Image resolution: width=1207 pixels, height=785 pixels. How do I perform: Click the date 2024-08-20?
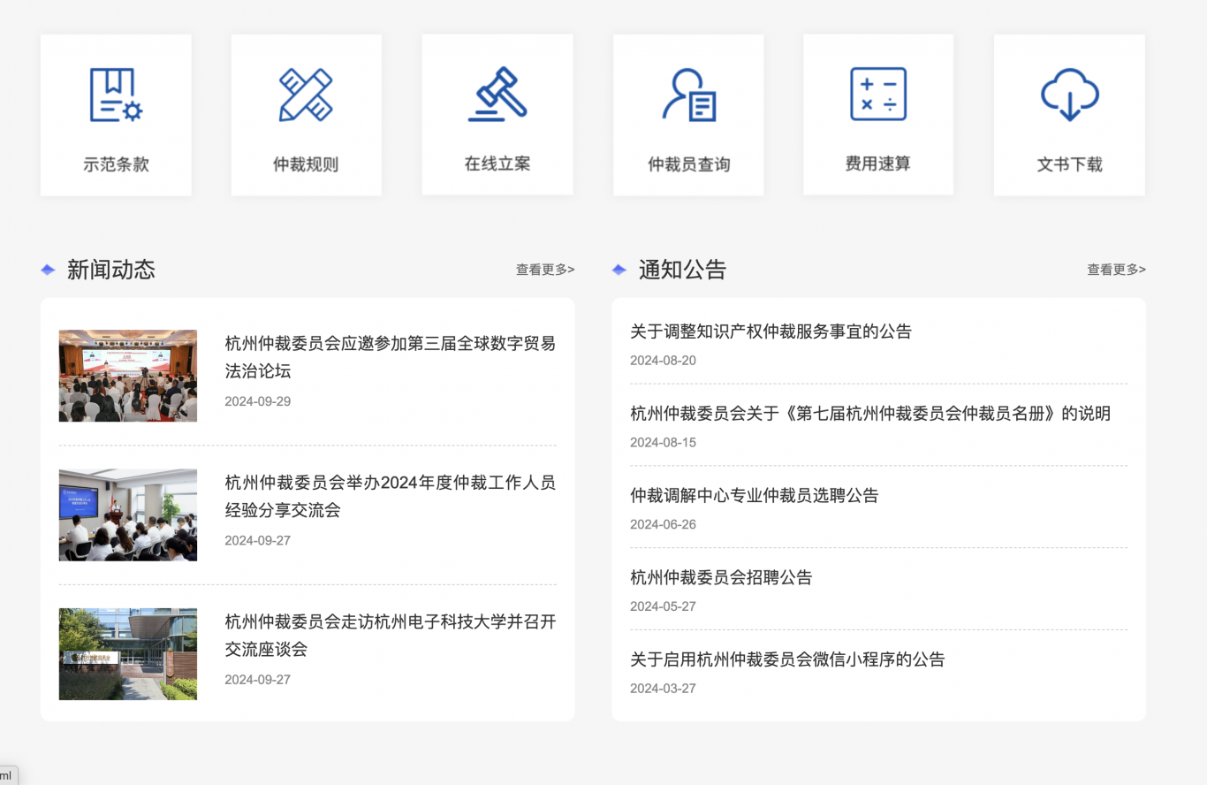[x=663, y=361]
